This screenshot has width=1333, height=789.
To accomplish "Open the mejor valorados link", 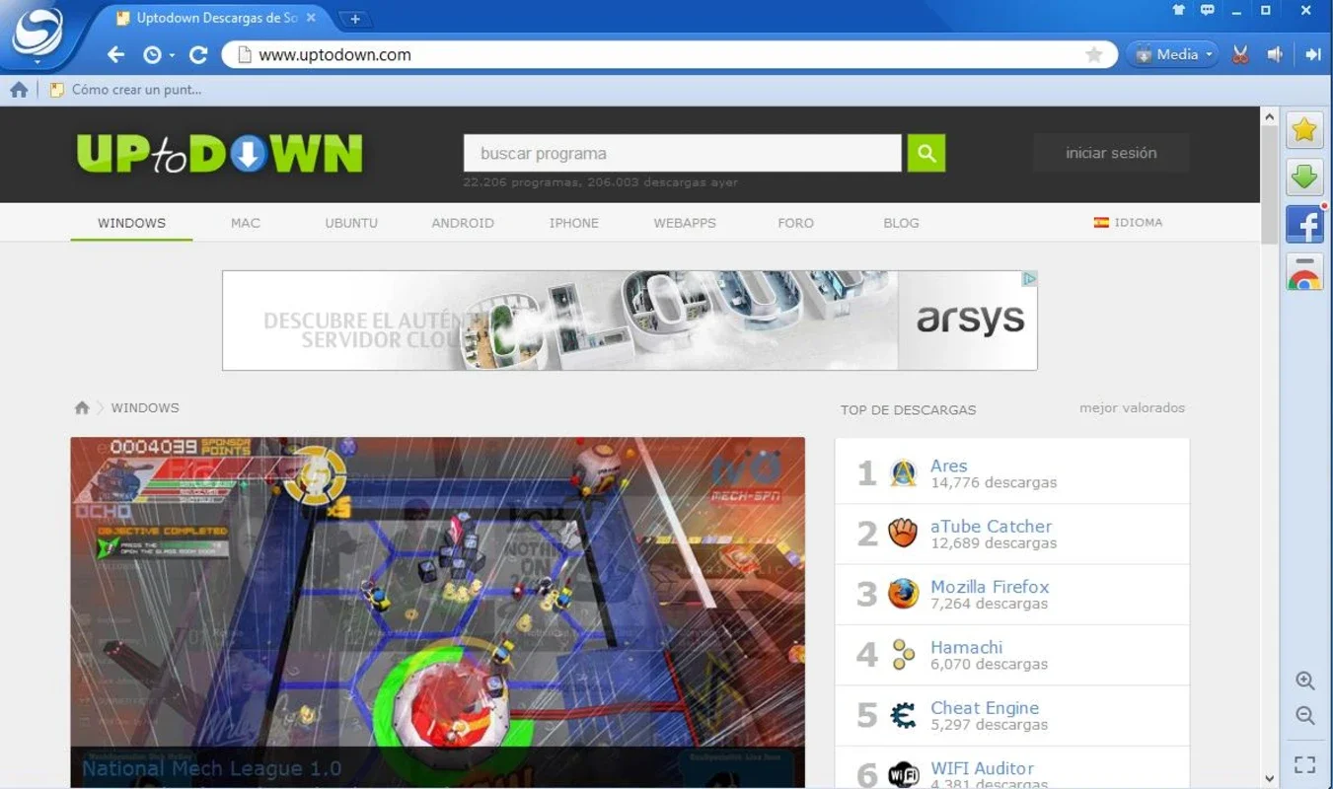I will pyautogui.click(x=1132, y=407).
